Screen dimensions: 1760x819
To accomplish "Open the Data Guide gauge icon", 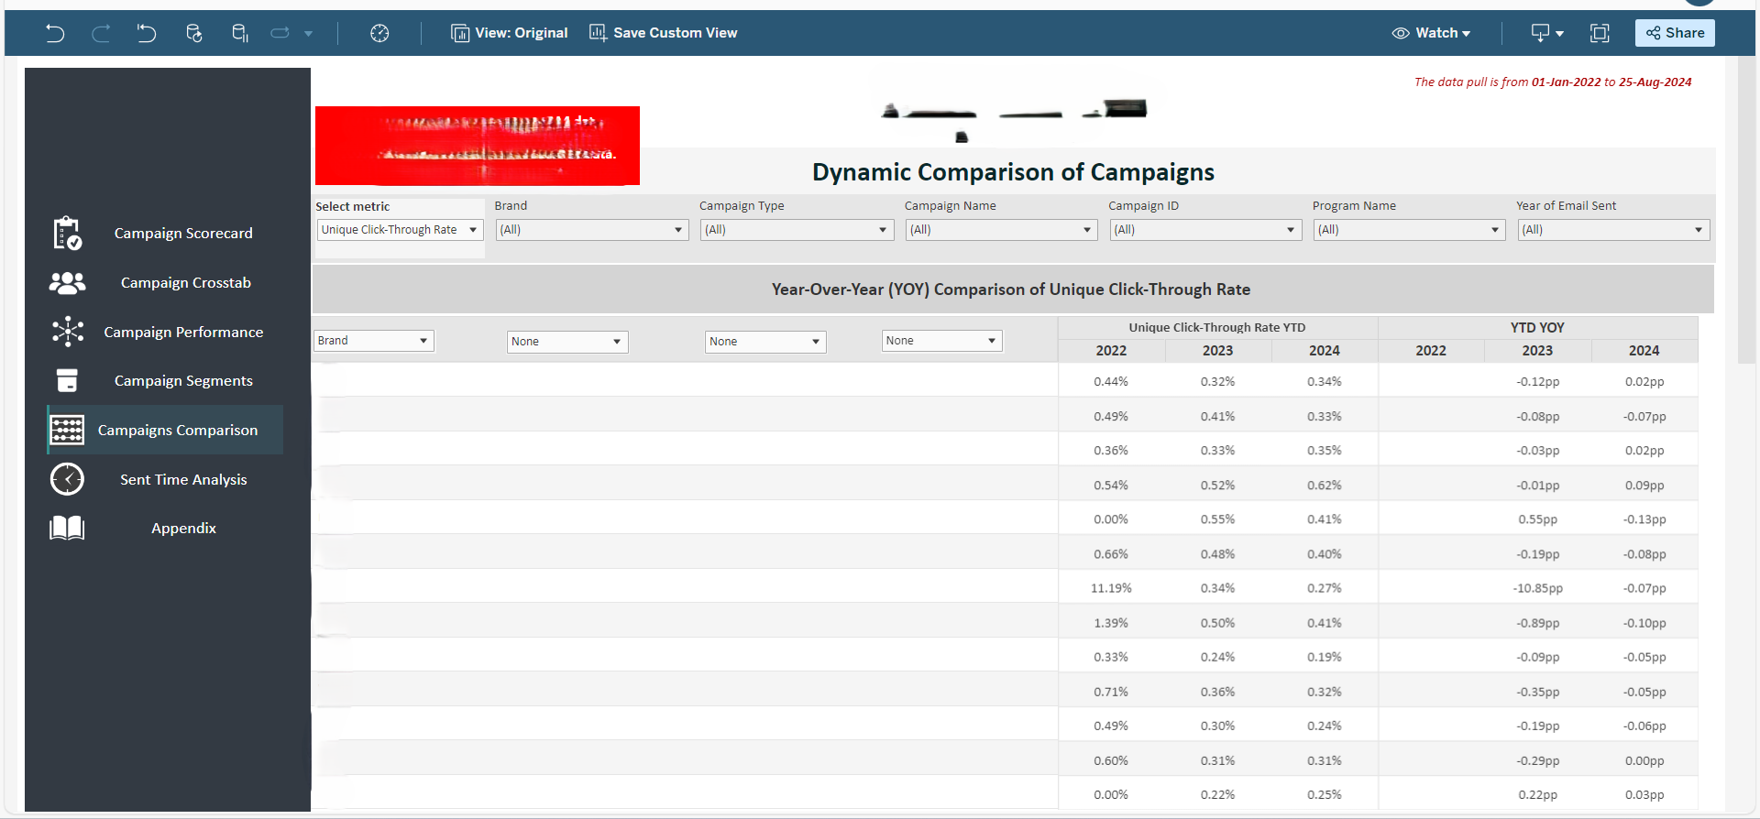I will 379,34.
